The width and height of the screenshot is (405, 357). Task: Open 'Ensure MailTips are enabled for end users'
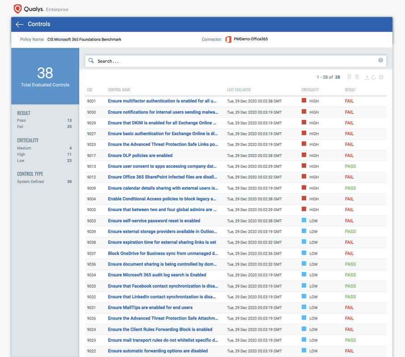coord(150,308)
